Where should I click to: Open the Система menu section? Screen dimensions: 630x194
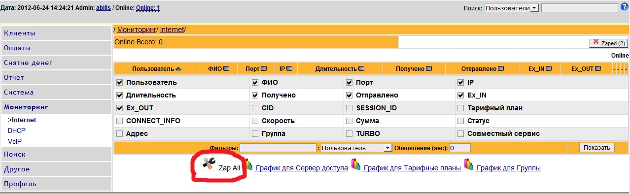tap(56, 92)
